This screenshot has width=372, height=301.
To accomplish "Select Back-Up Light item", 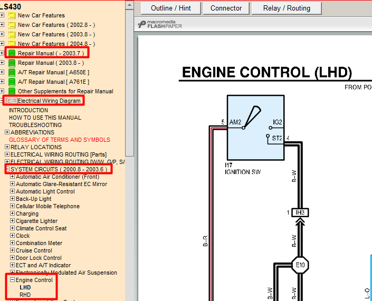I will 33,199.
